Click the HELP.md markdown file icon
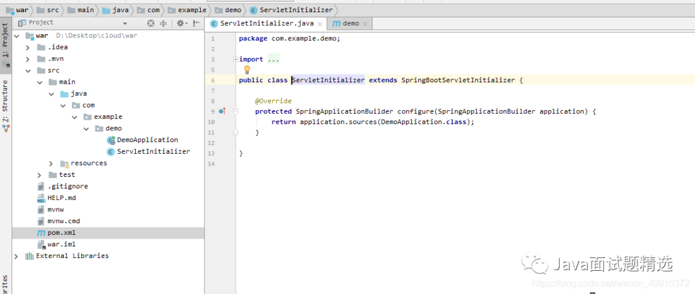The height and width of the screenshot is (294, 695). [x=41, y=198]
